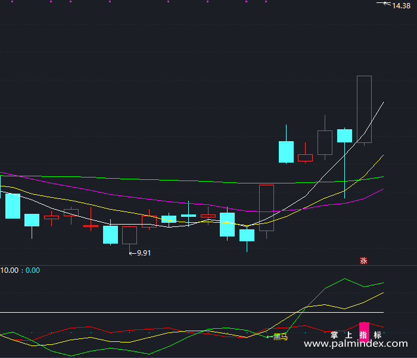Select the tall red candlestick above 涨 marker

(364, 110)
